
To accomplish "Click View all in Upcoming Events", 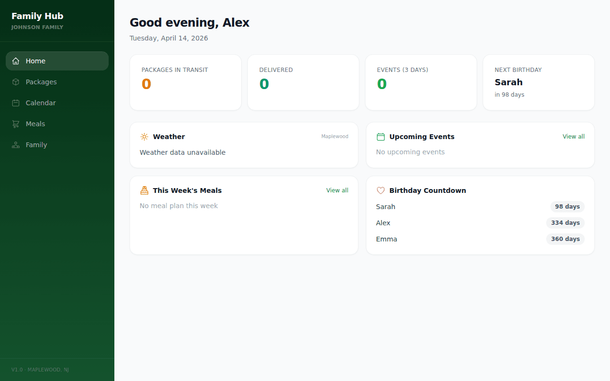I will click(x=574, y=137).
